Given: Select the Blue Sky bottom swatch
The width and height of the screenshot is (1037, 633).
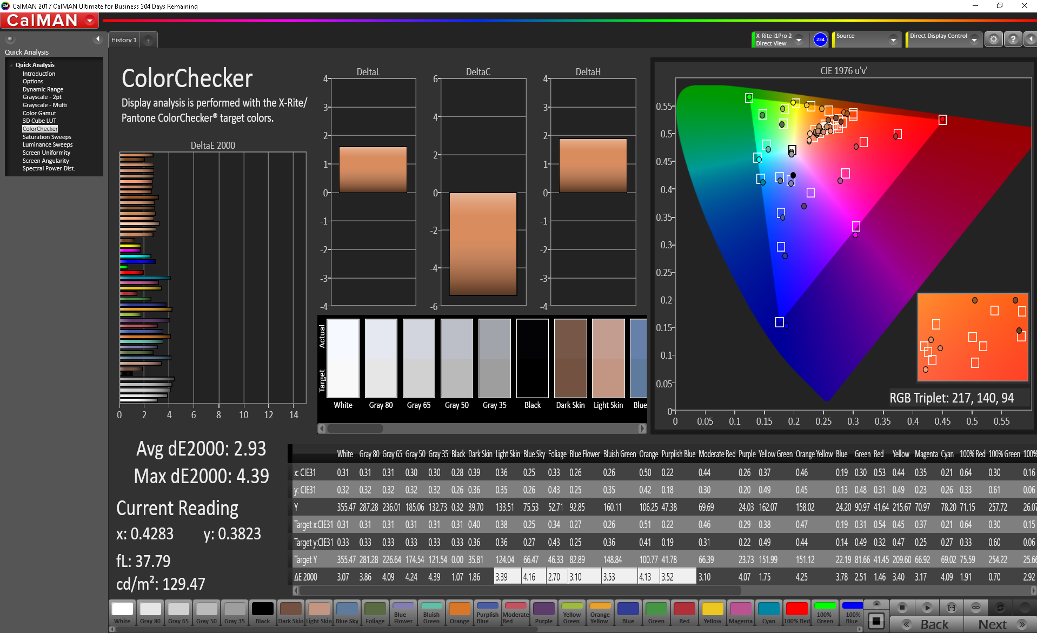Looking at the screenshot, I should click(x=347, y=612).
